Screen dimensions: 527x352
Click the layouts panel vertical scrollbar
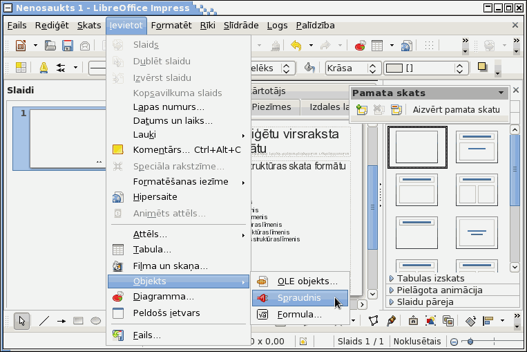click(x=515, y=198)
